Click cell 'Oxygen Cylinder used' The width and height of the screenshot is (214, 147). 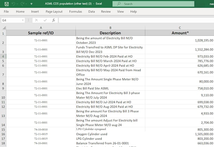tap(110, 134)
